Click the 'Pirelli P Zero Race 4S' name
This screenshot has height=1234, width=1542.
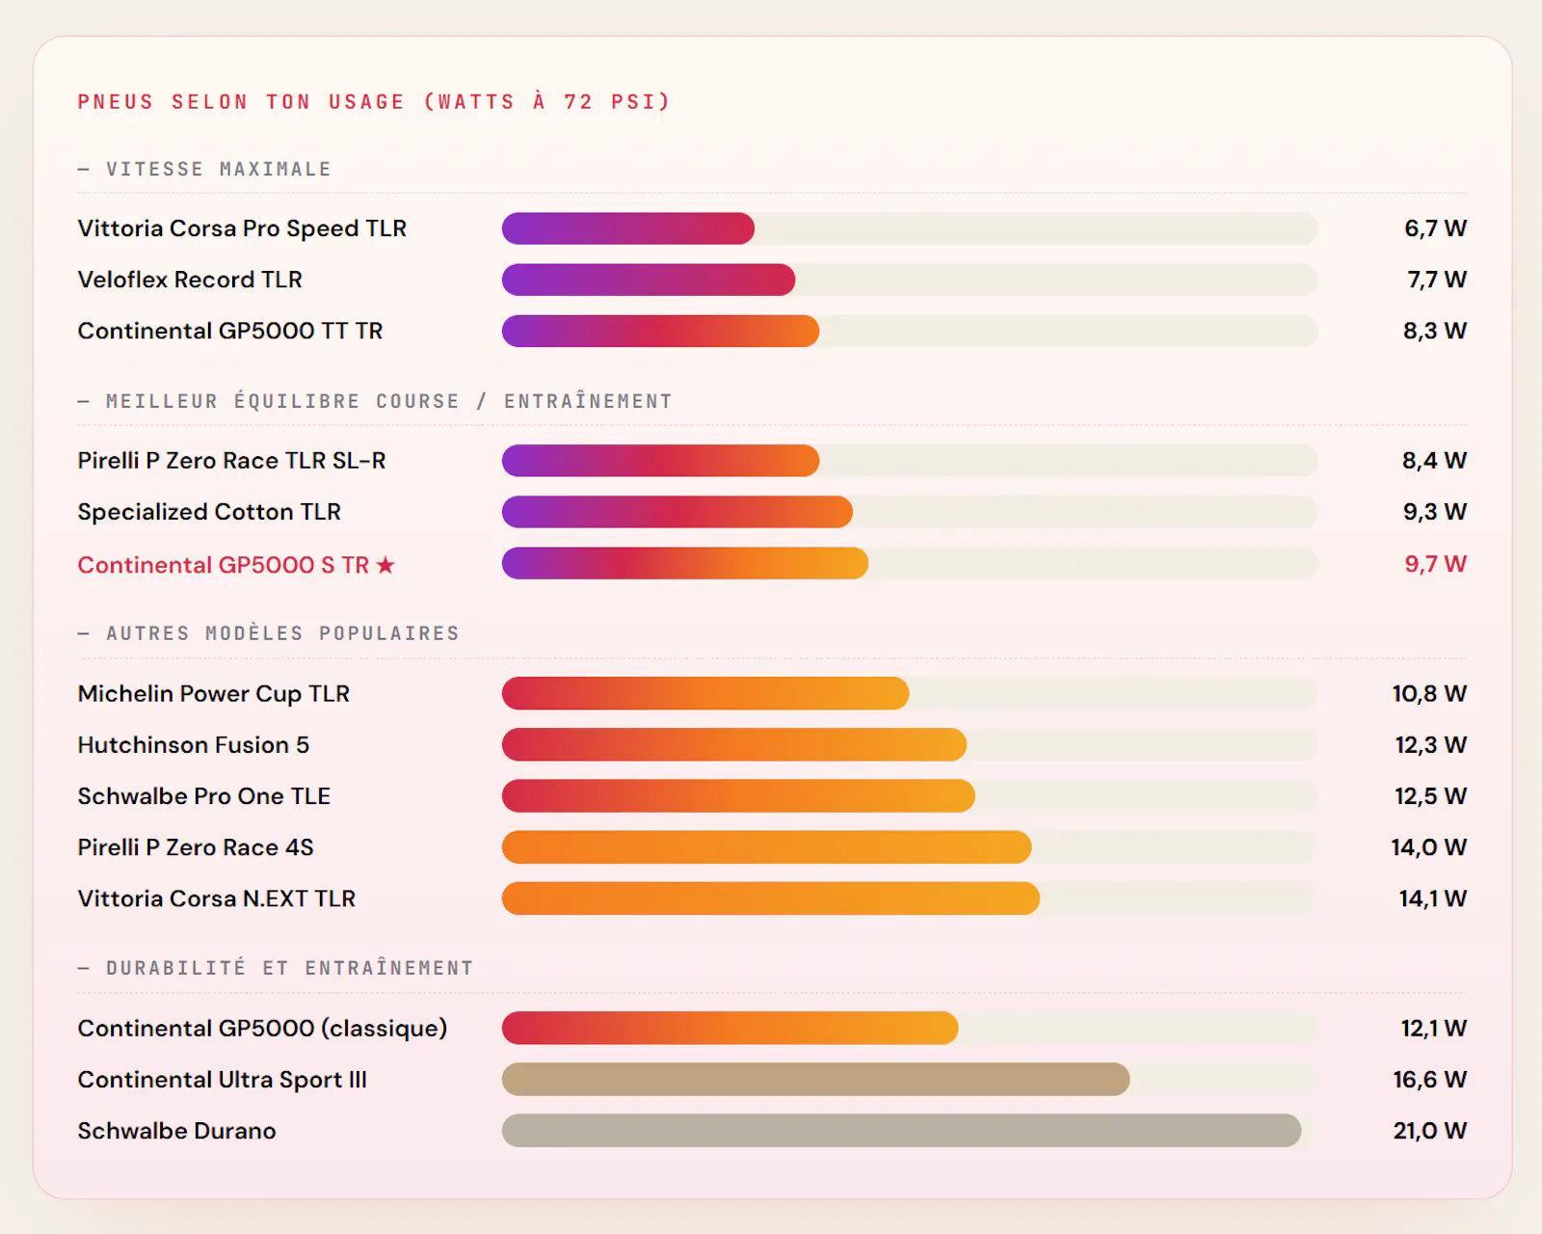coord(196,847)
